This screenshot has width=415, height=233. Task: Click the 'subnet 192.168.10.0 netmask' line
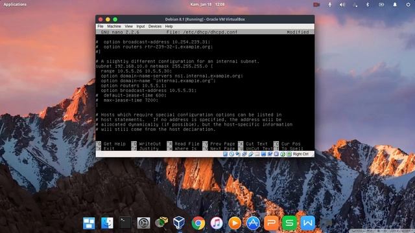click(154, 66)
